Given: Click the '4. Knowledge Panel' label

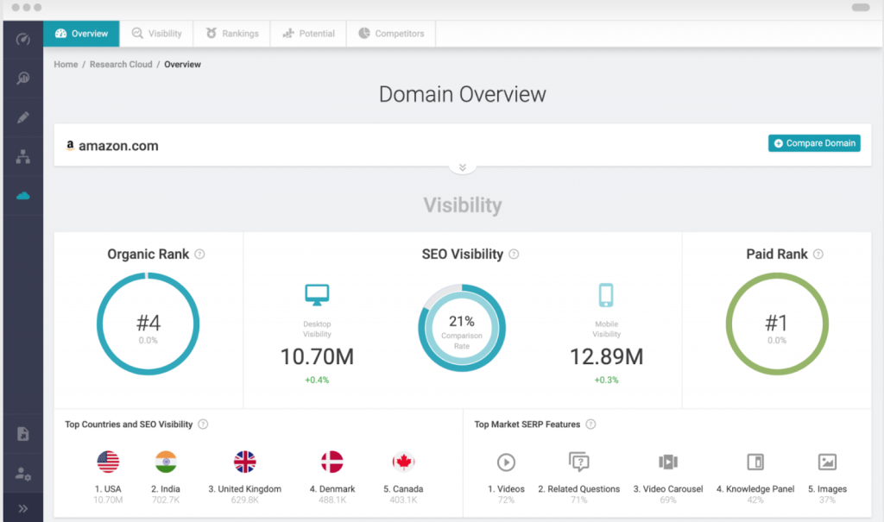Looking at the screenshot, I should tap(755, 488).
